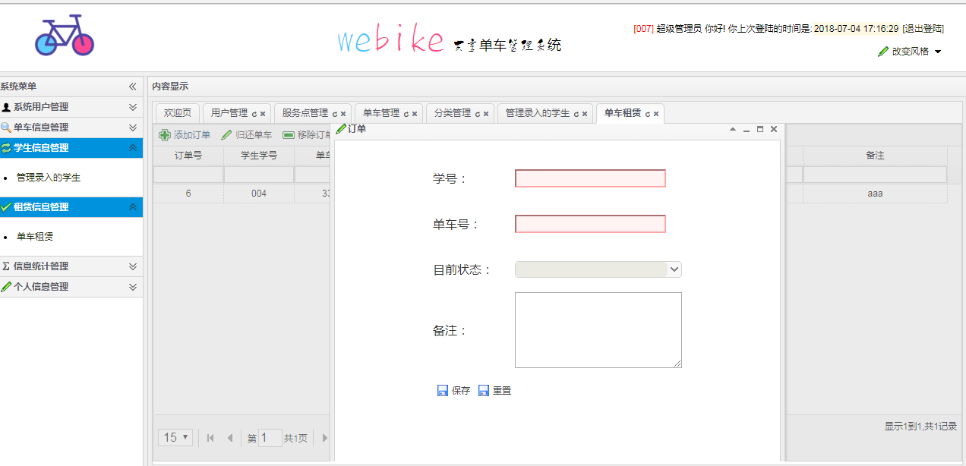Collapse the 订单 dialog window
This screenshot has height=466, width=966.
click(x=733, y=130)
